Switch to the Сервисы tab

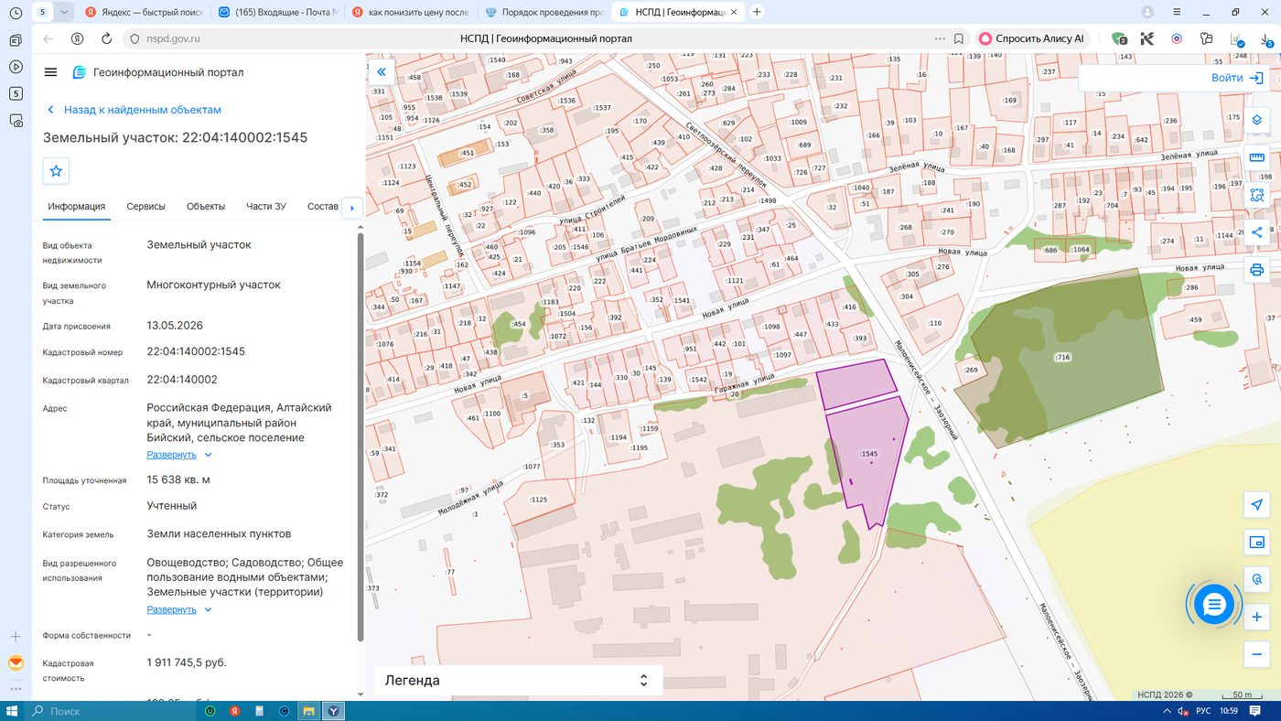pos(146,207)
